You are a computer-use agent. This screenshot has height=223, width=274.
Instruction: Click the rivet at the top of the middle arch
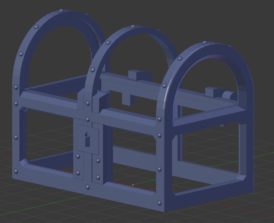point(133,27)
